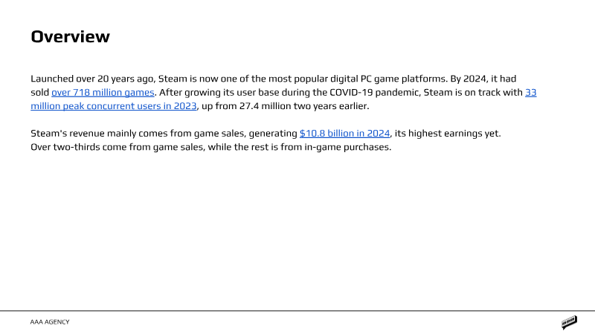The width and height of the screenshot is (595, 334).
Task: Click the AAA Agency speech-bubble logo
Action: tap(570, 322)
